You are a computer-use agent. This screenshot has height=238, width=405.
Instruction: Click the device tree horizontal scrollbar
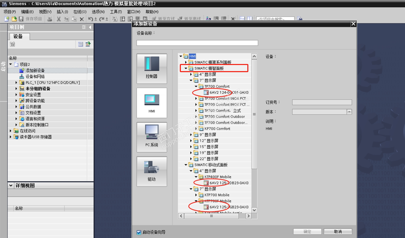tap(211, 216)
